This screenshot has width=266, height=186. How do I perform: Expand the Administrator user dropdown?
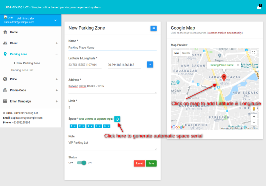pyautogui.click(x=56, y=20)
